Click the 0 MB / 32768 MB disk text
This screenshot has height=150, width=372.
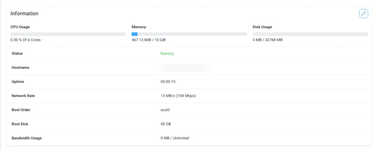pos(267,40)
